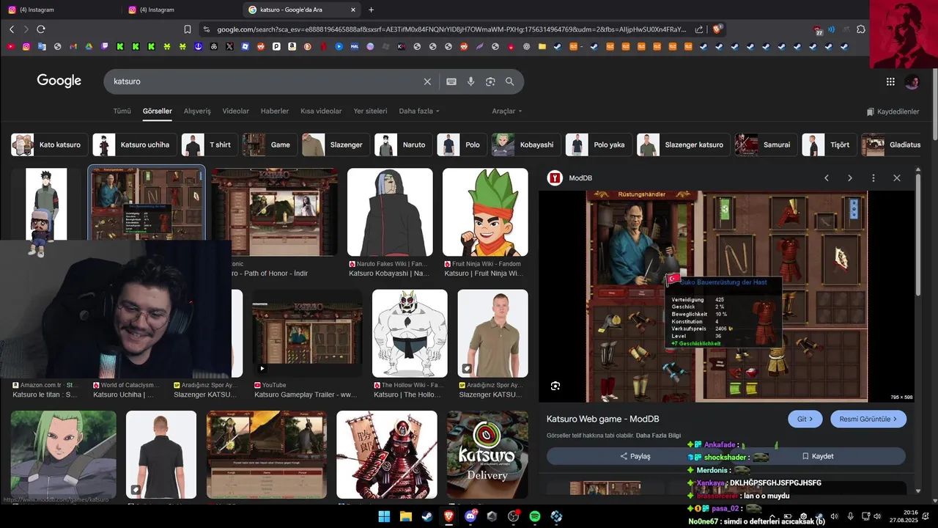Show previous image in preview panel
This screenshot has height=528, width=938.
(x=827, y=178)
